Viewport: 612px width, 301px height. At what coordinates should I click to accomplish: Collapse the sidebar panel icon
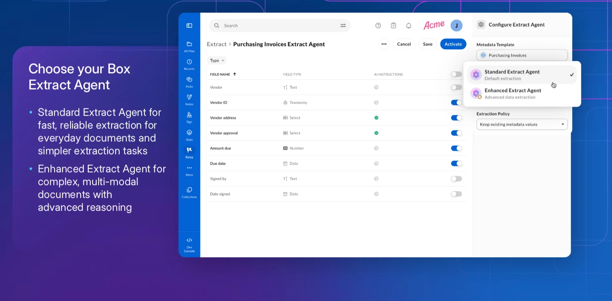[x=189, y=26]
